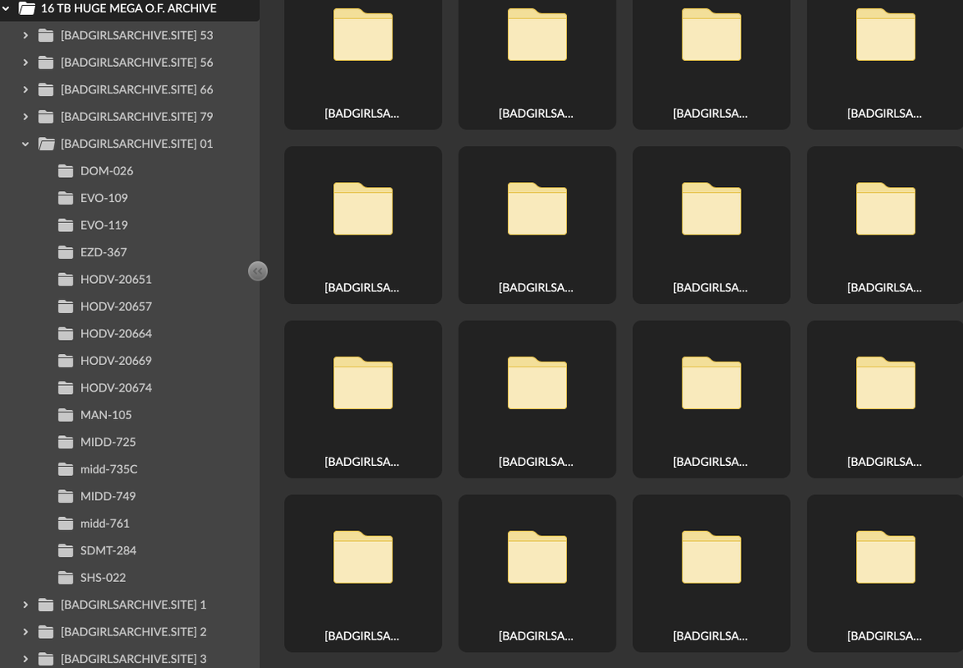Click the folder icon beside HODV-20664
Image resolution: width=963 pixels, height=668 pixels.
(66, 333)
